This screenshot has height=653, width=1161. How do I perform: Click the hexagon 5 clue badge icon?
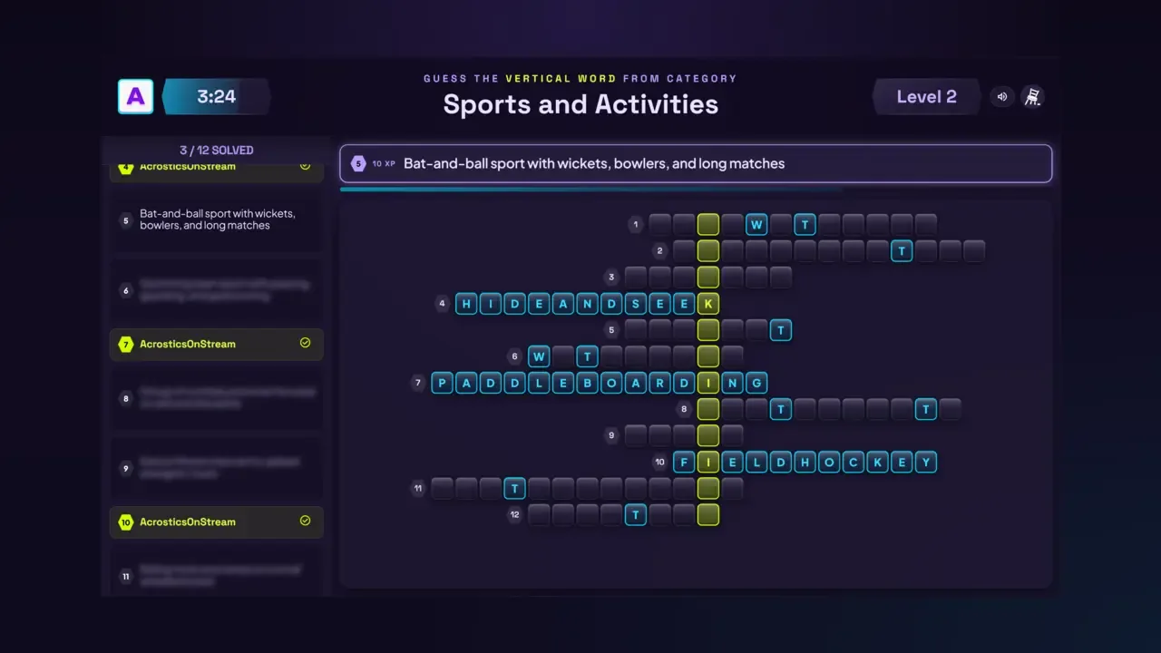point(358,163)
